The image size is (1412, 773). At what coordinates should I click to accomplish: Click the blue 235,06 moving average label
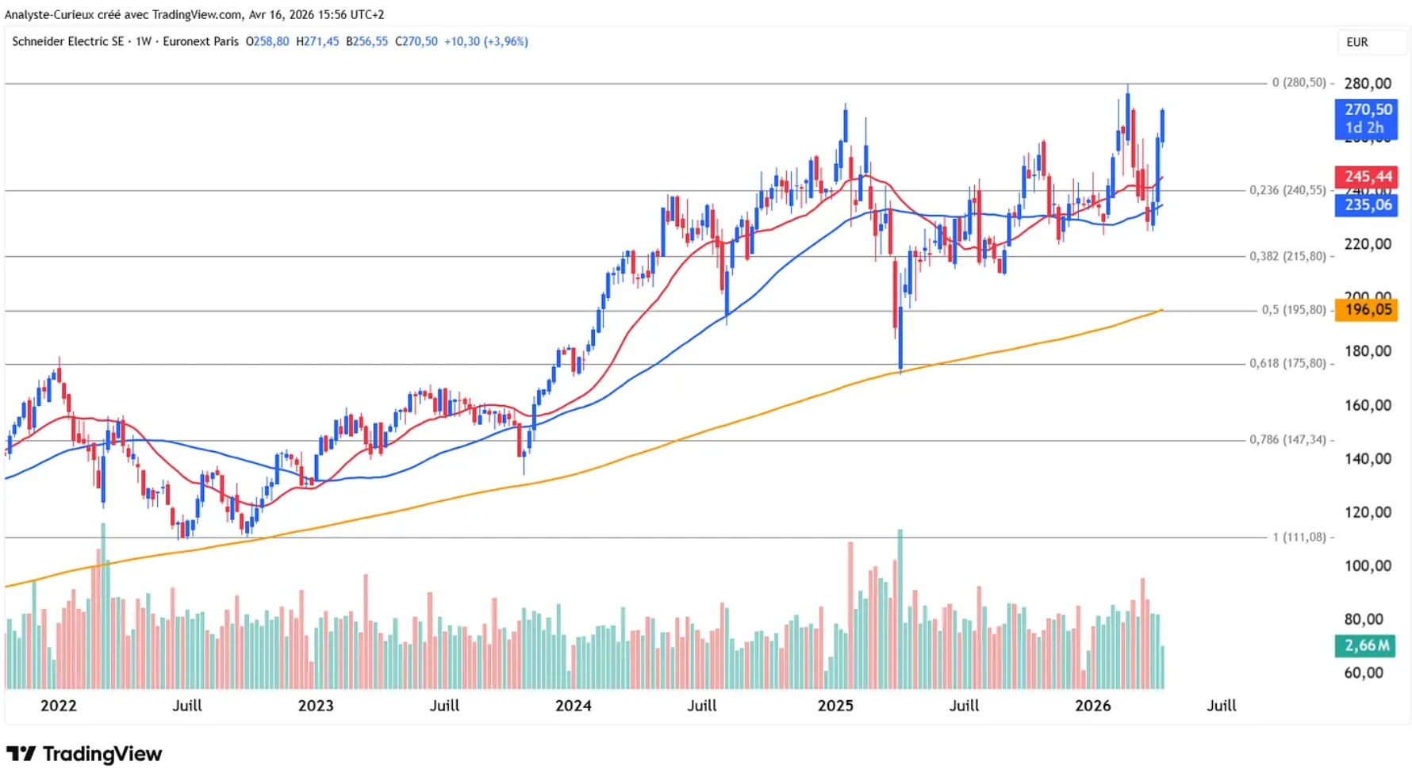pyautogui.click(x=1366, y=205)
